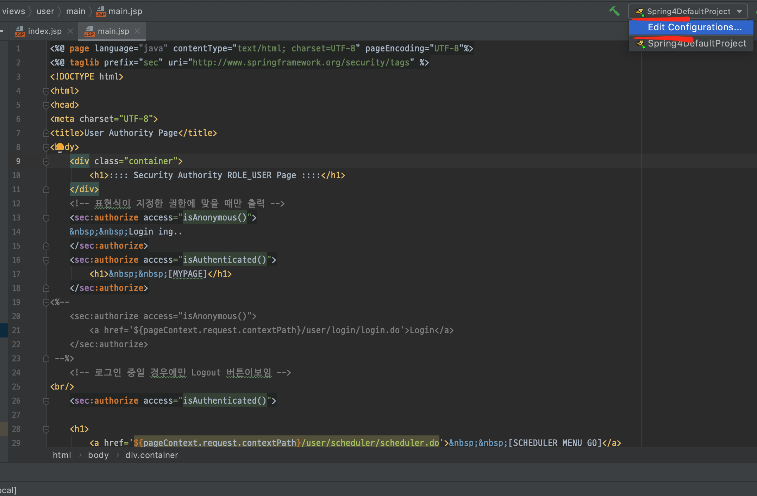
Task: Open the Spring4DefaultProject run configuration dropdown
Action: (739, 12)
